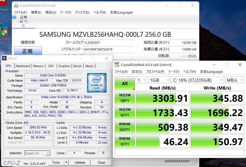Switch to the Memory tab
The height and width of the screenshot is (167, 246).
[38, 66]
